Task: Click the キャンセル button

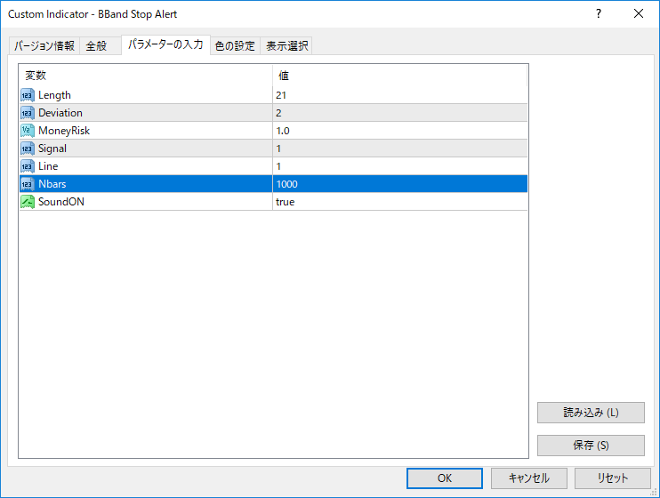Action: pyautogui.click(x=528, y=478)
